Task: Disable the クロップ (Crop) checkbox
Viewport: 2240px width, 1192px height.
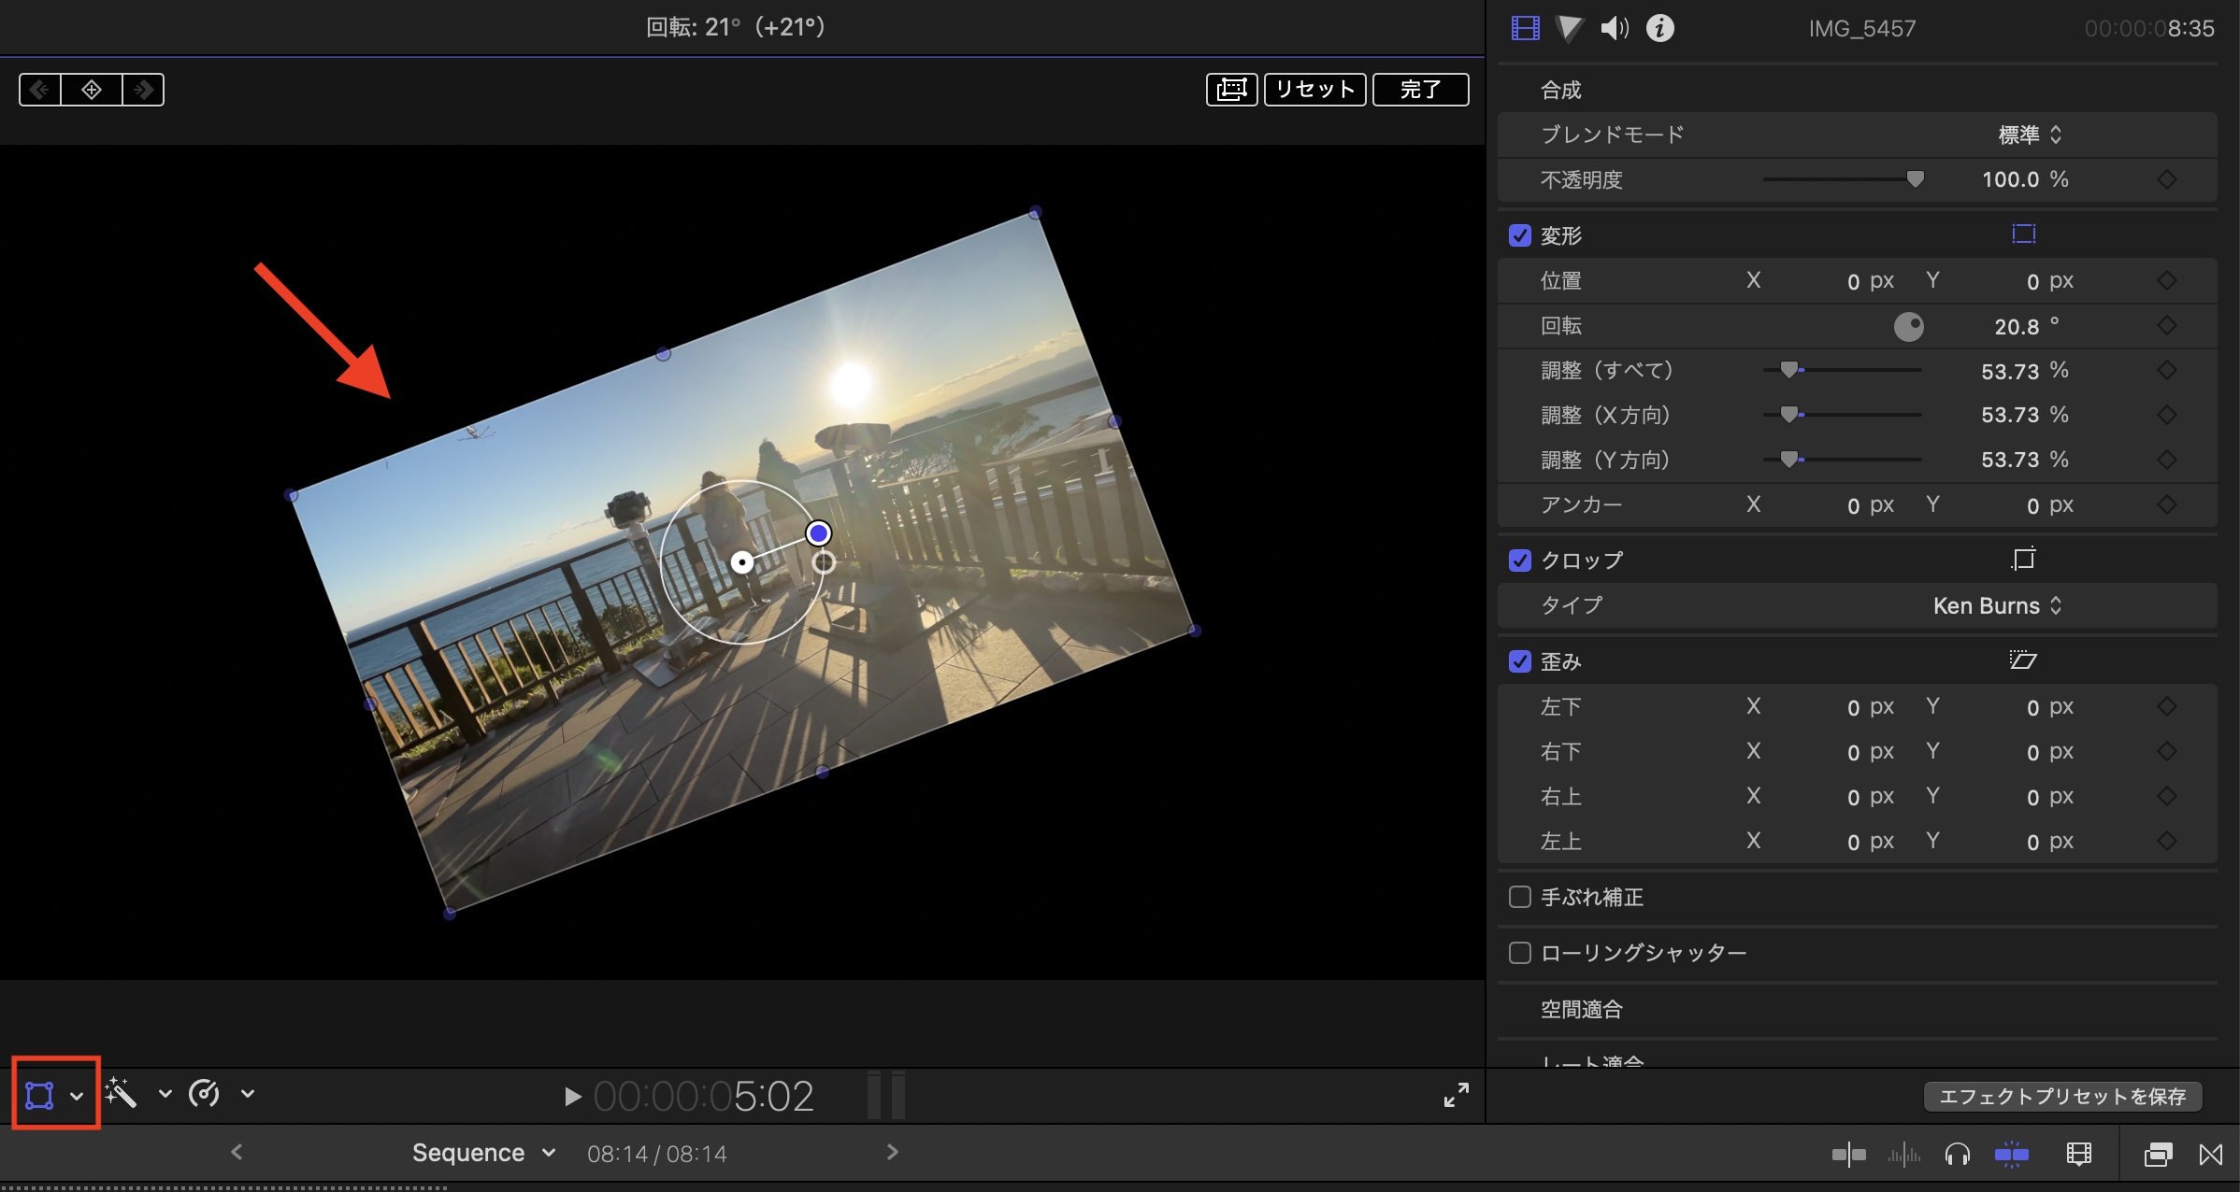Action: [x=1520, y=561]
